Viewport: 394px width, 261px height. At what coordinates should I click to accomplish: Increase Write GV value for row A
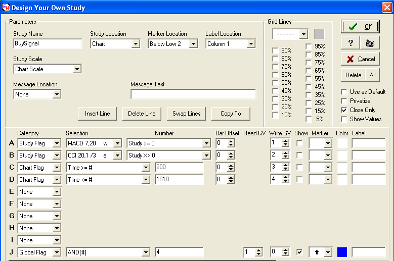285,141
